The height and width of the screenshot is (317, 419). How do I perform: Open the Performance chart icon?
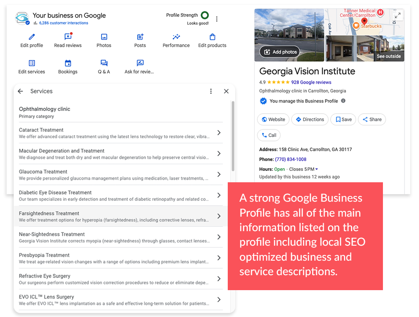(x=176, y=37)
